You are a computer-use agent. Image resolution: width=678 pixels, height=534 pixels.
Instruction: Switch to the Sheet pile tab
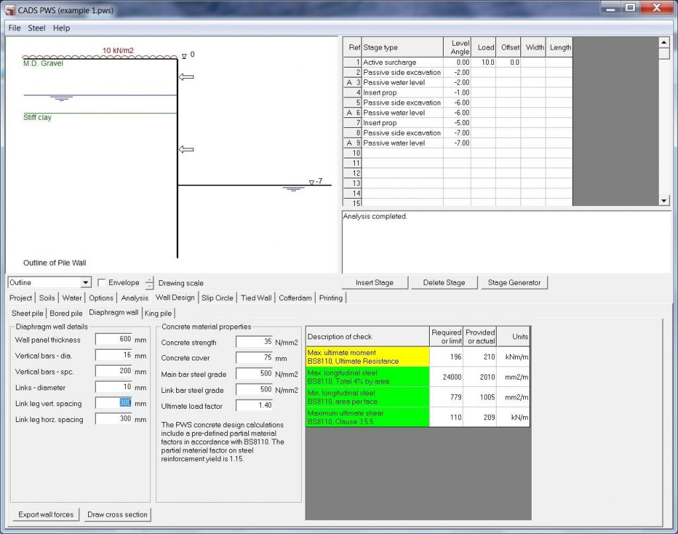coord(26,313)
